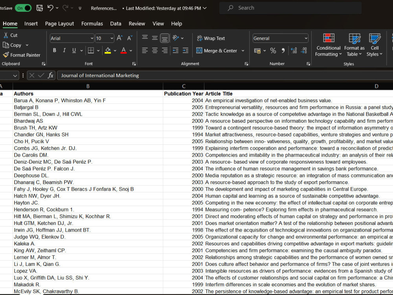This screenshot has height=295, width=393.
Task: Click the Increase Decimal icon
Action: [x=294, y=50]
